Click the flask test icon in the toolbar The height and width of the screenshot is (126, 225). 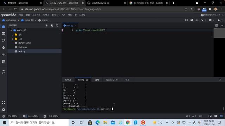point(219,20)
